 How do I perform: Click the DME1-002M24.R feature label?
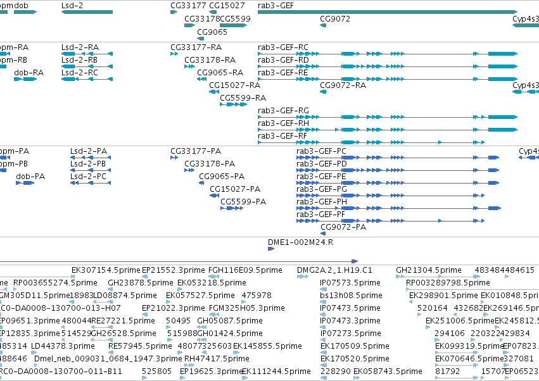click(300, 242)
